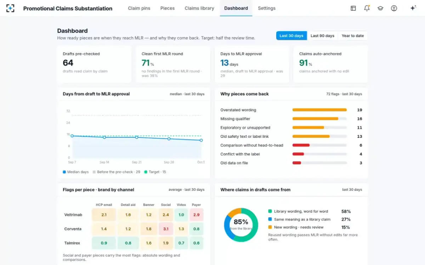
Task: Click the Library wording green legend swatch
Action: pos(270,211)
